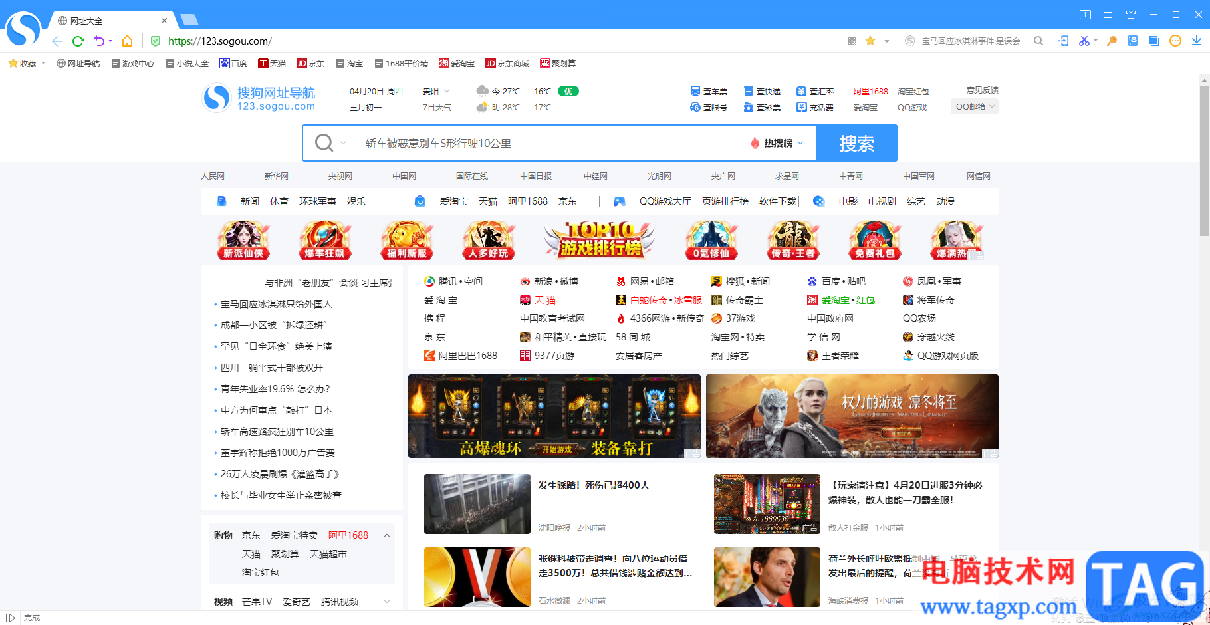Click the key password manager icon
Screen dimensions: 1210x625
(1112, 41)
